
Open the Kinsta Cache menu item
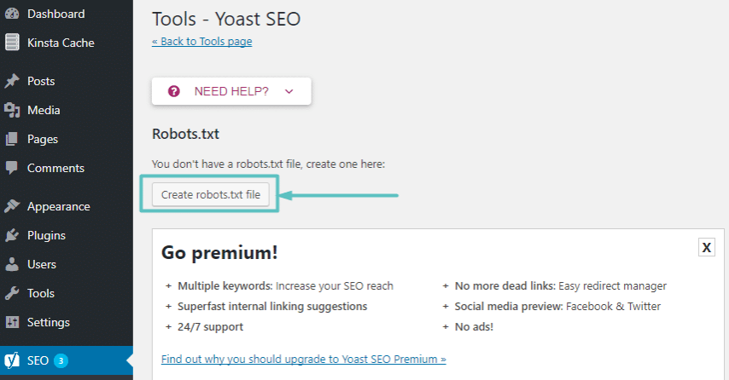(61, 43)
